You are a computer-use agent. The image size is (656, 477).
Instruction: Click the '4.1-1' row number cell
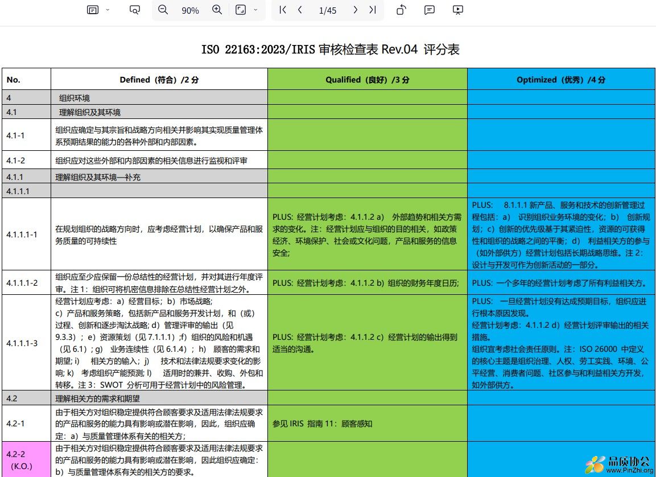26,135
